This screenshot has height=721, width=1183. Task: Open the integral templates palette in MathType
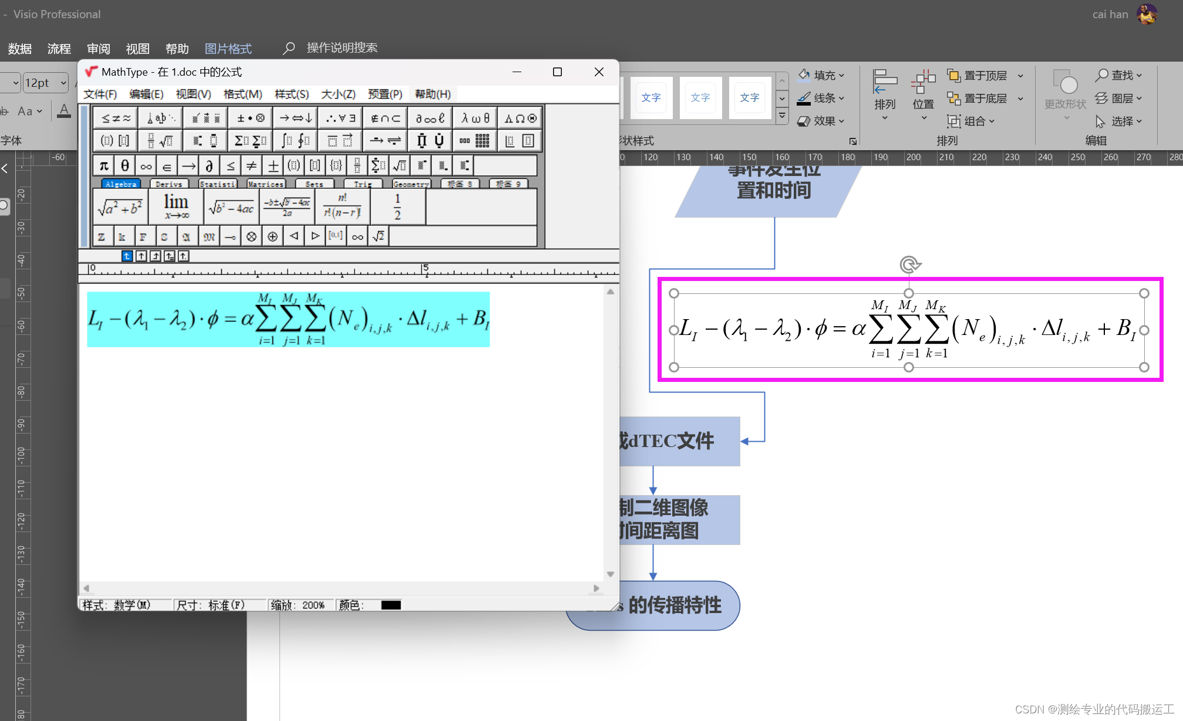295,140
